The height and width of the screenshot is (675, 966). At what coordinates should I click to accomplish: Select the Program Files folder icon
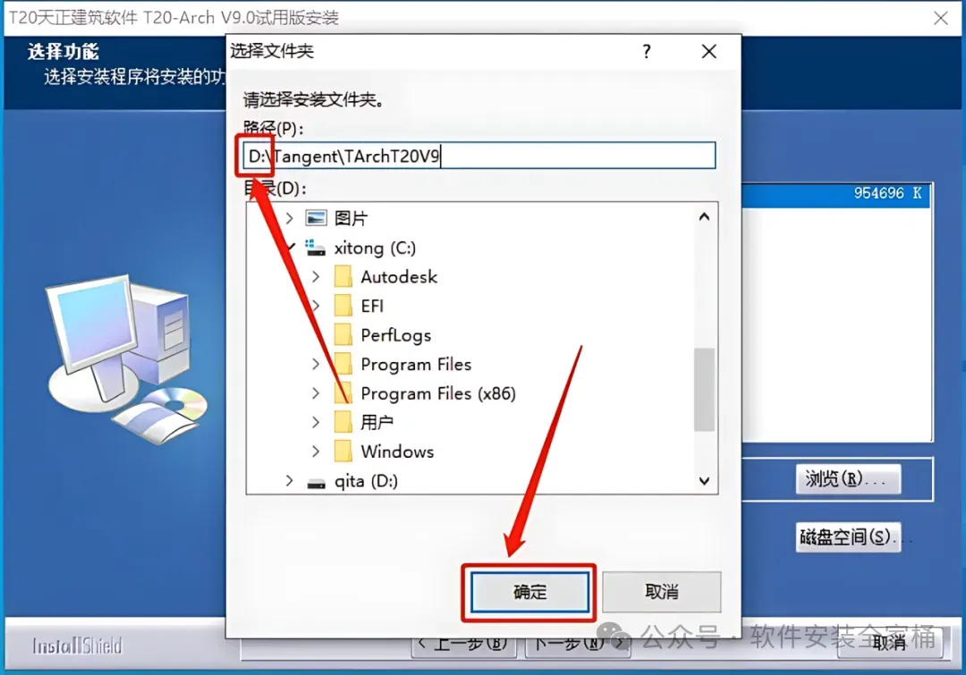343,364
